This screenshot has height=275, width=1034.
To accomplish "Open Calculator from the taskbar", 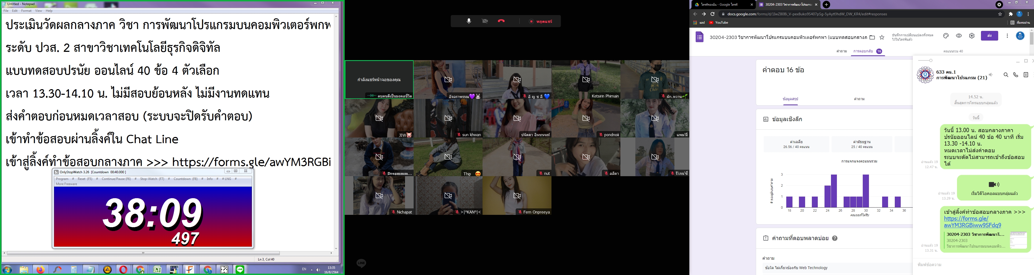I will pyautogui.click(x=74, y=270).
